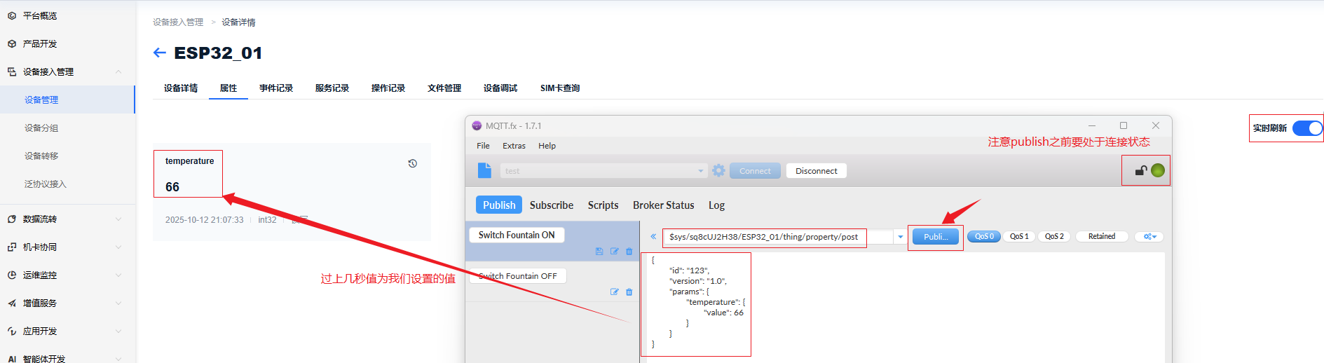Screen dimensions: 1324x363
Task: Open temperature history clock icon
Action: (413, 163)
